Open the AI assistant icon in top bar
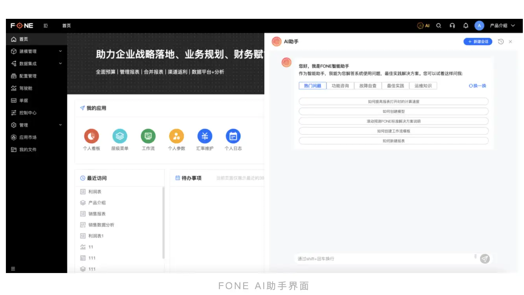The width and height of the screenshot is (524, 295). [x=423, y=26]
